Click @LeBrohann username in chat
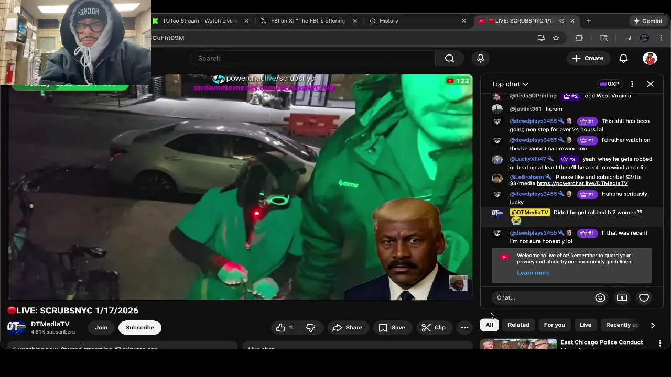 point(527,177)
